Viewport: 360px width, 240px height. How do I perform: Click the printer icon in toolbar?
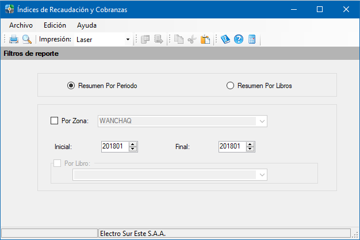point(14,39)
